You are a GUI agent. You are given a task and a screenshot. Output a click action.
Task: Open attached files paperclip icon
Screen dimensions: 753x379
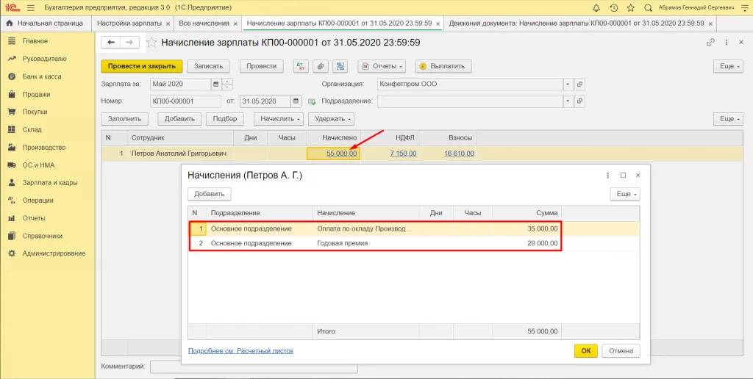[321, 66]
